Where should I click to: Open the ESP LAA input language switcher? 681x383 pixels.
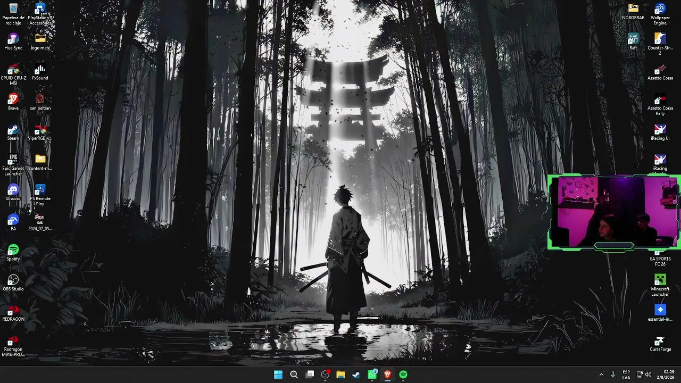coord(626,374)
